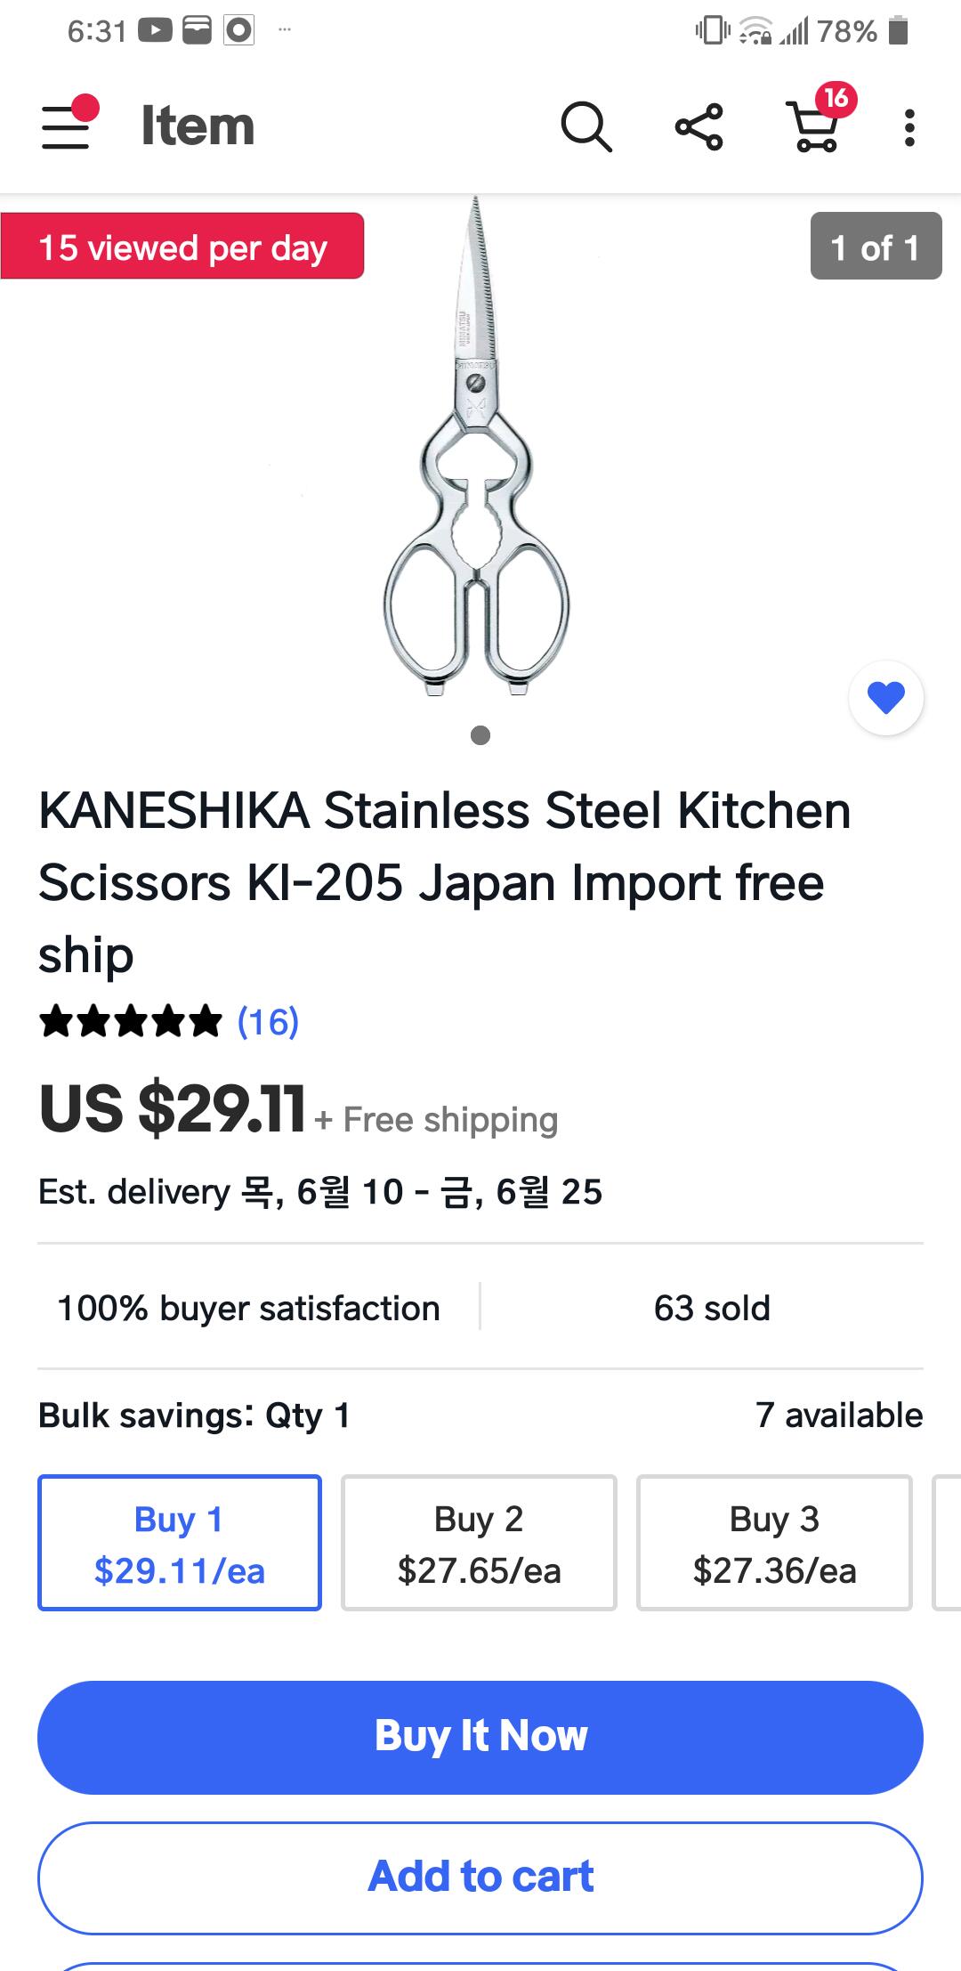Tap the image carousel page dot
This screenshot has height=1971, width=961.
point(480,735)
